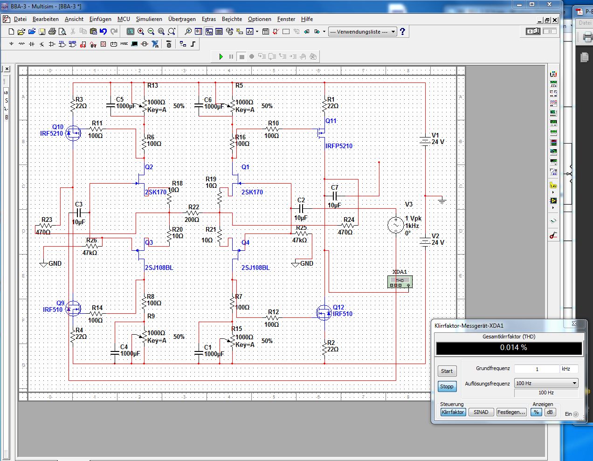Open the forward annotation dropdown arrow
593x461 pixels.
pos(324,32)
